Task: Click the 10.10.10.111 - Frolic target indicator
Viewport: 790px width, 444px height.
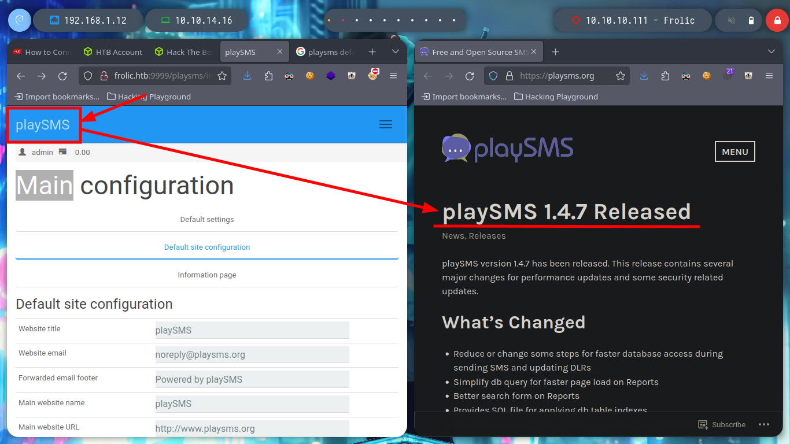Action: [632, 20]
